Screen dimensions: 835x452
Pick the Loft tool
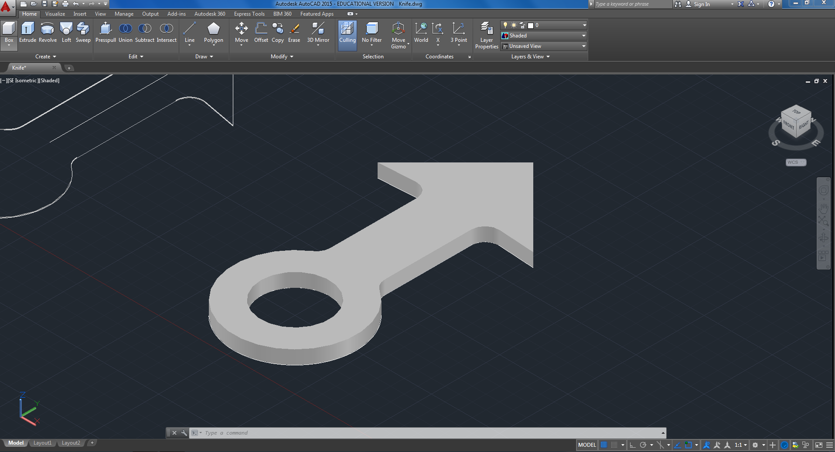[x=66, y=32]
